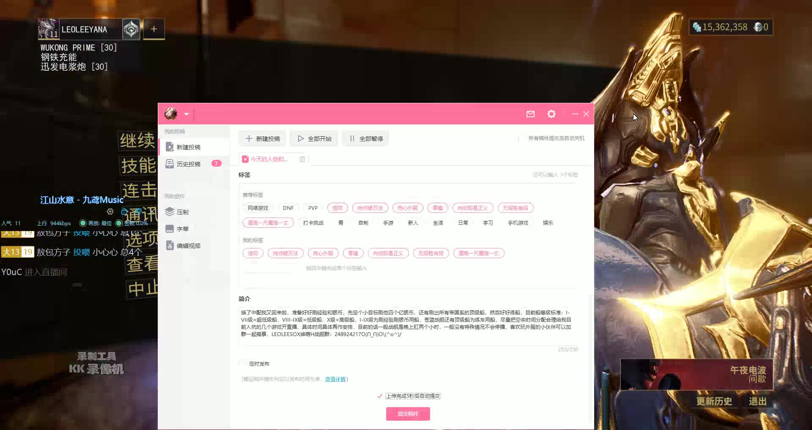Screen dimensions: 812x430
Task: Click the gear icon under 江山水意 music title
Action: (110, 211)
